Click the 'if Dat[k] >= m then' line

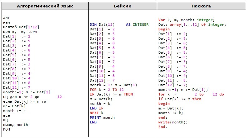[x=180, y=99]
